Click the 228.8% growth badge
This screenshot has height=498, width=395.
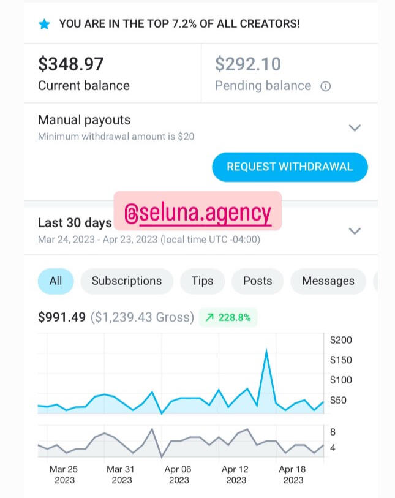click(228, 318)
